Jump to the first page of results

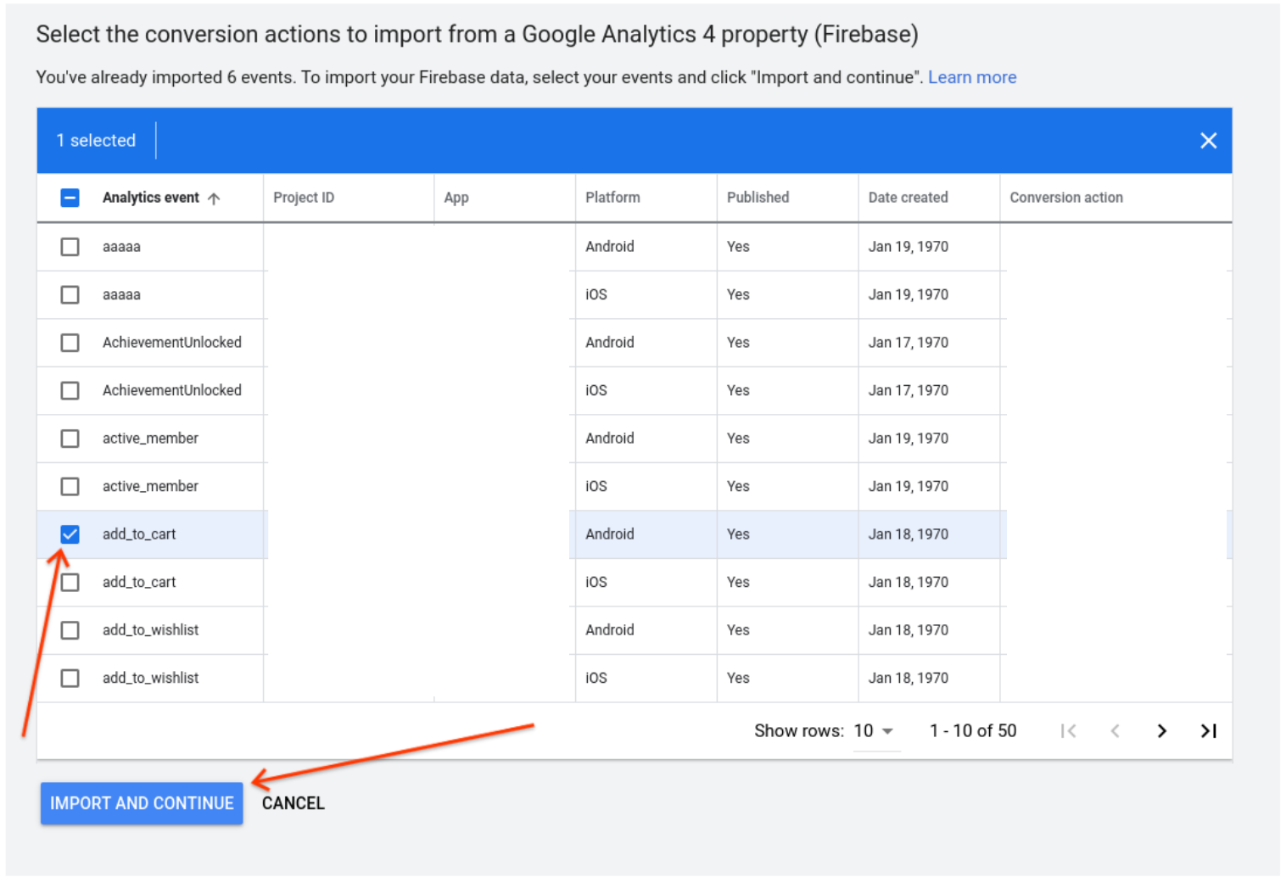[x=1068, y=731]
